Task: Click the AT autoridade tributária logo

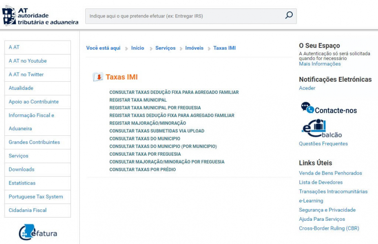Action: point(40,16)
